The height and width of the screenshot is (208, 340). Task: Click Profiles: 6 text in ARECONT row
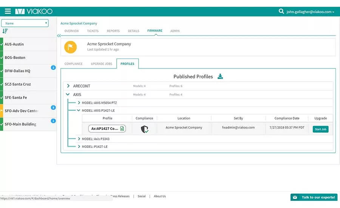click(x=176, y=86)
